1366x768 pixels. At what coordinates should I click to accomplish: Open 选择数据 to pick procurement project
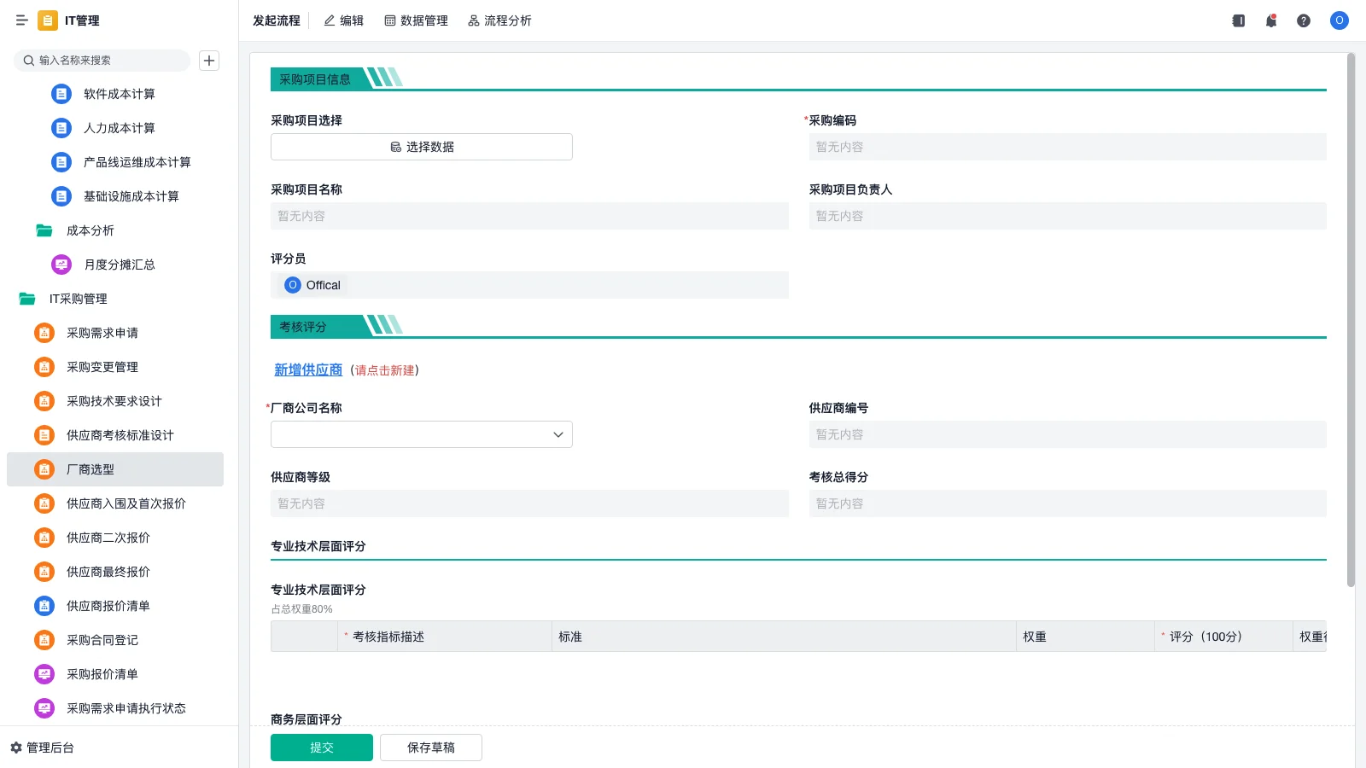tap(421, 146)
